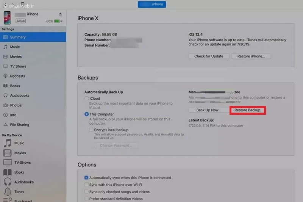
Task: Open On My Device Movies film icon
Action: pos(7,153)
